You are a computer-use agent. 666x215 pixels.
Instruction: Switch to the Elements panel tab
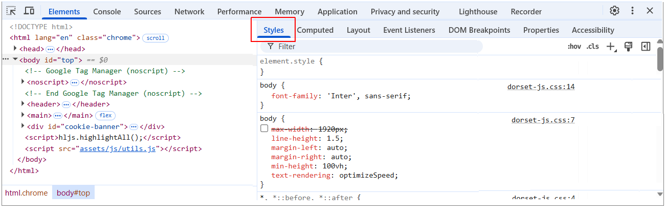click(x=64, y=12)
